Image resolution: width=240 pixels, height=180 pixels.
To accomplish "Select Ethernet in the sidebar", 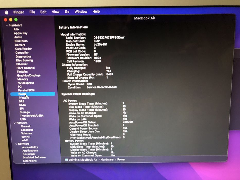I will pyautogui.click(x=22, y=64).
